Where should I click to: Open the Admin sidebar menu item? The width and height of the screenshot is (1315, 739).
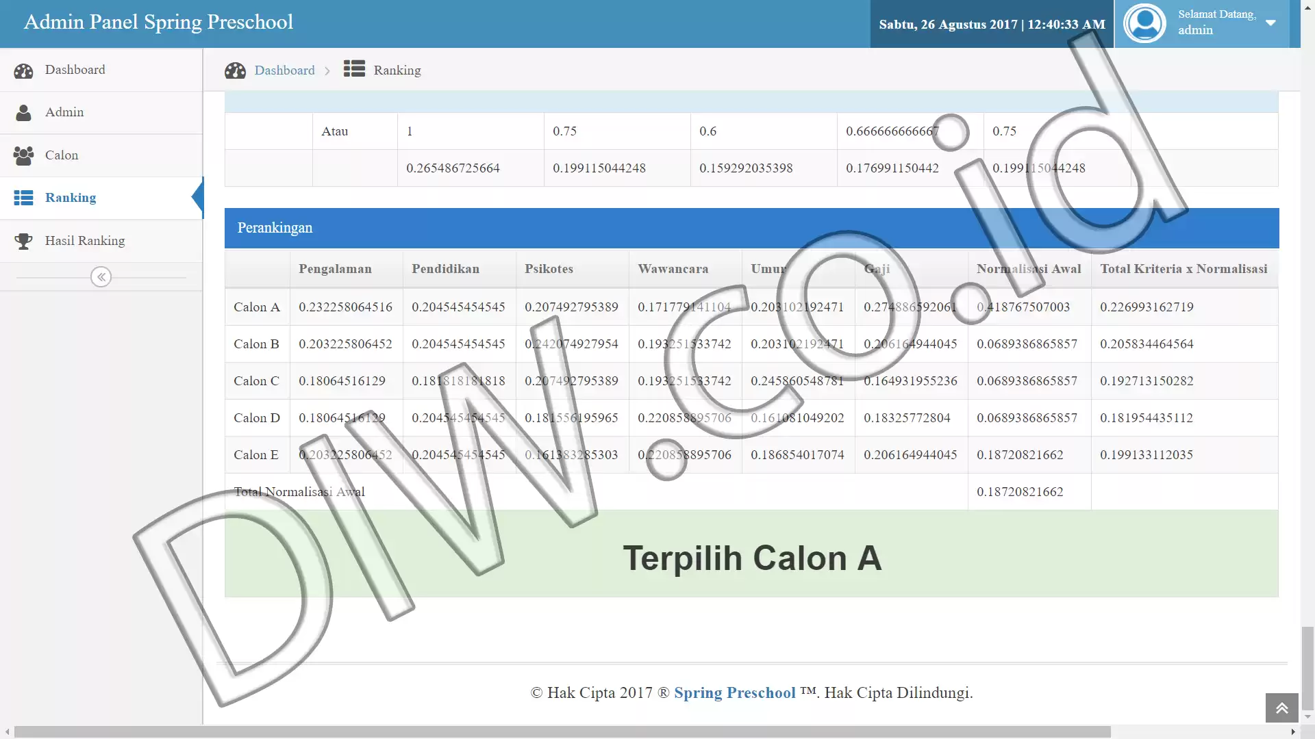pyautogui.click(x=101, y=112)
